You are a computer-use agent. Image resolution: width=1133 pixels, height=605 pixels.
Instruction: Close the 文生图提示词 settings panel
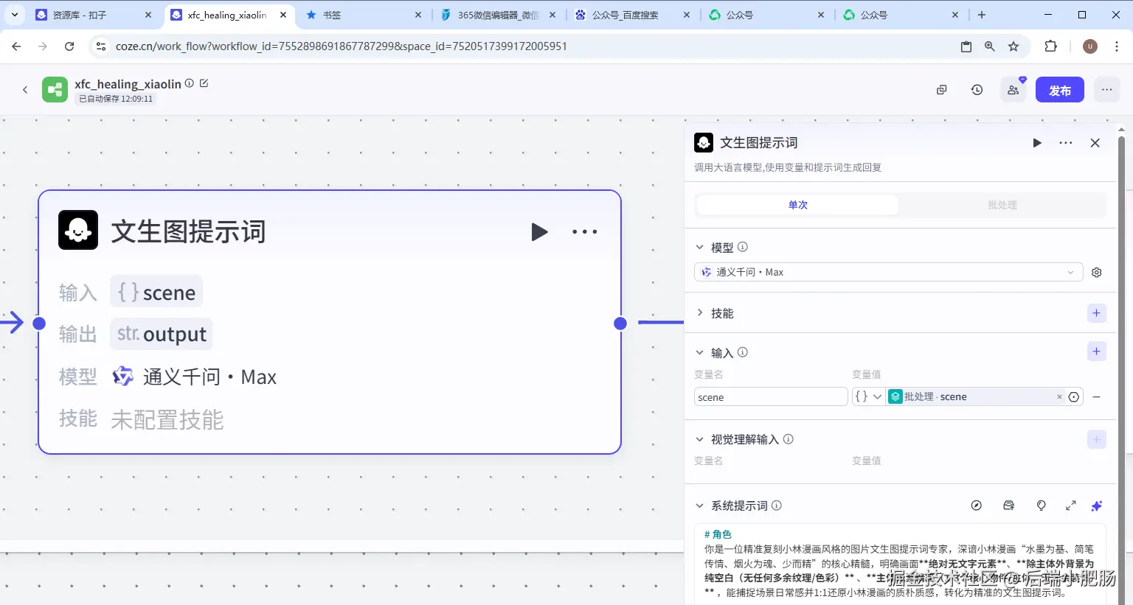1095,143
